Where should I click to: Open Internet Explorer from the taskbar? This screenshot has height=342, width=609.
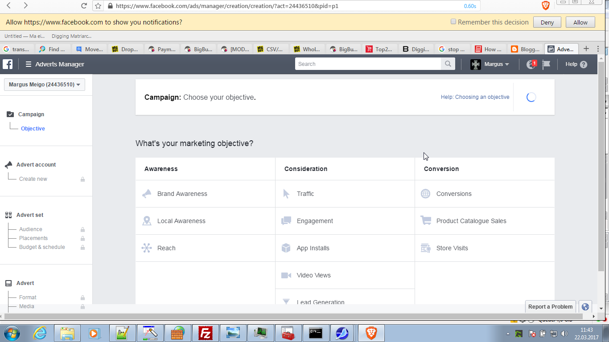click(40, 333)
